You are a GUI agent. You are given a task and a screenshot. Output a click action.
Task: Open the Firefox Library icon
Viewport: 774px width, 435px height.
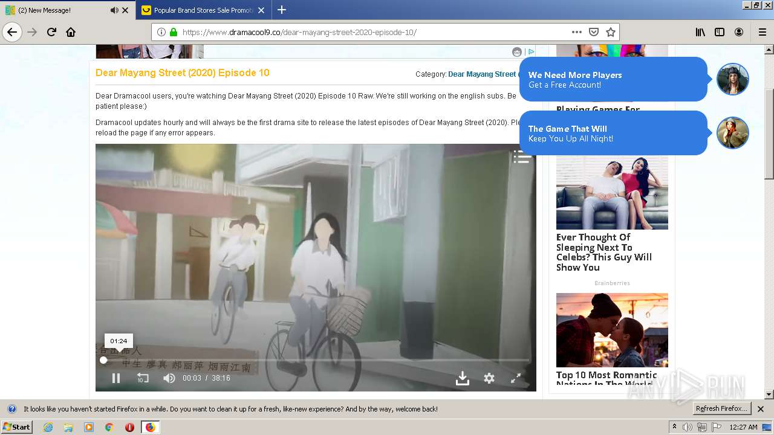pyautogui.click(x=700, y=32)
